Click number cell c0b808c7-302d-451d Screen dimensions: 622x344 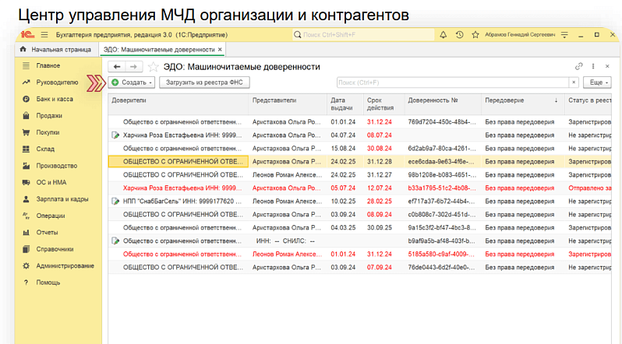point(442,214)
